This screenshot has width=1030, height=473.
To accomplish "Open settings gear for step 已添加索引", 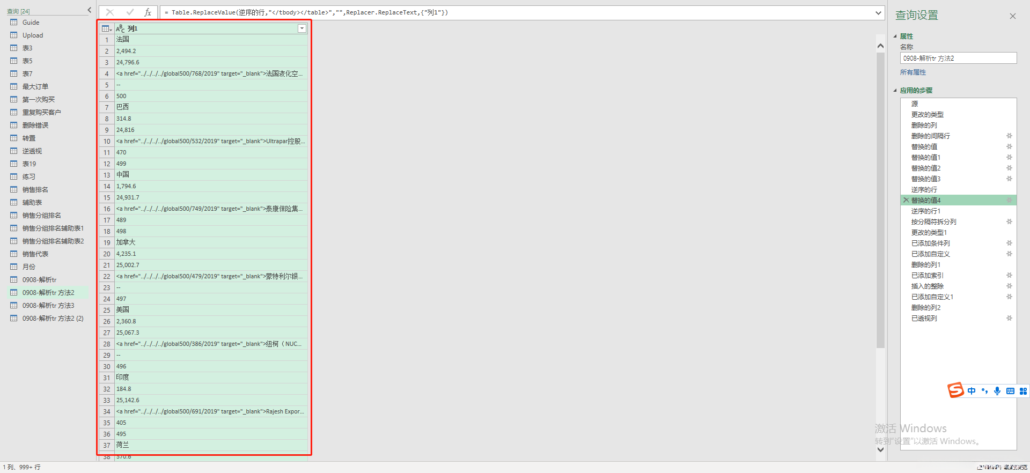I will pyautogui.click(x=1009, y=275).
